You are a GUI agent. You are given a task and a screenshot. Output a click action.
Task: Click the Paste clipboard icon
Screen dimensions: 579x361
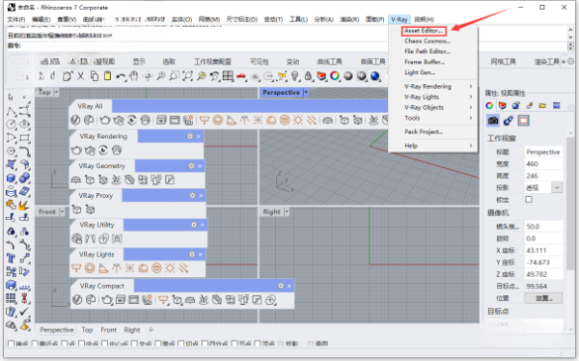pos(107,76)
